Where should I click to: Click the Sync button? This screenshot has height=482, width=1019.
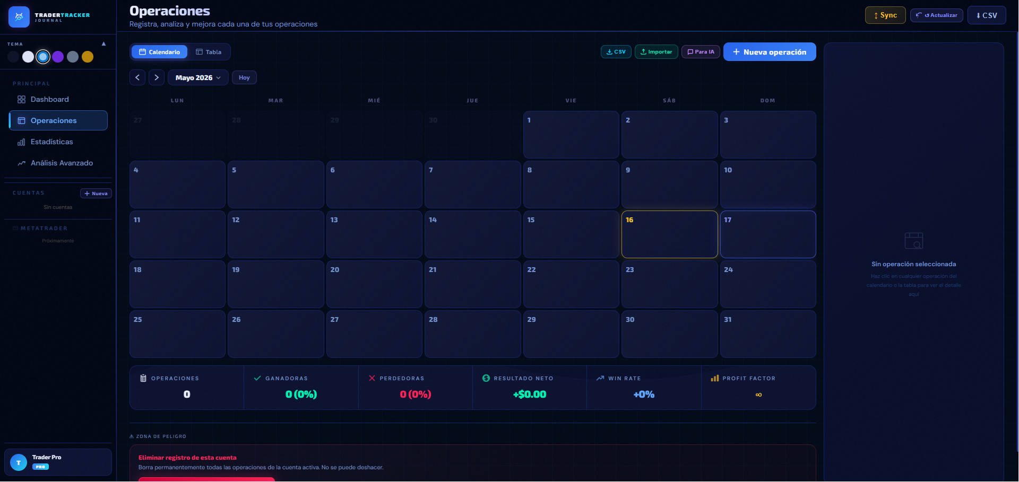pos(885,15)
